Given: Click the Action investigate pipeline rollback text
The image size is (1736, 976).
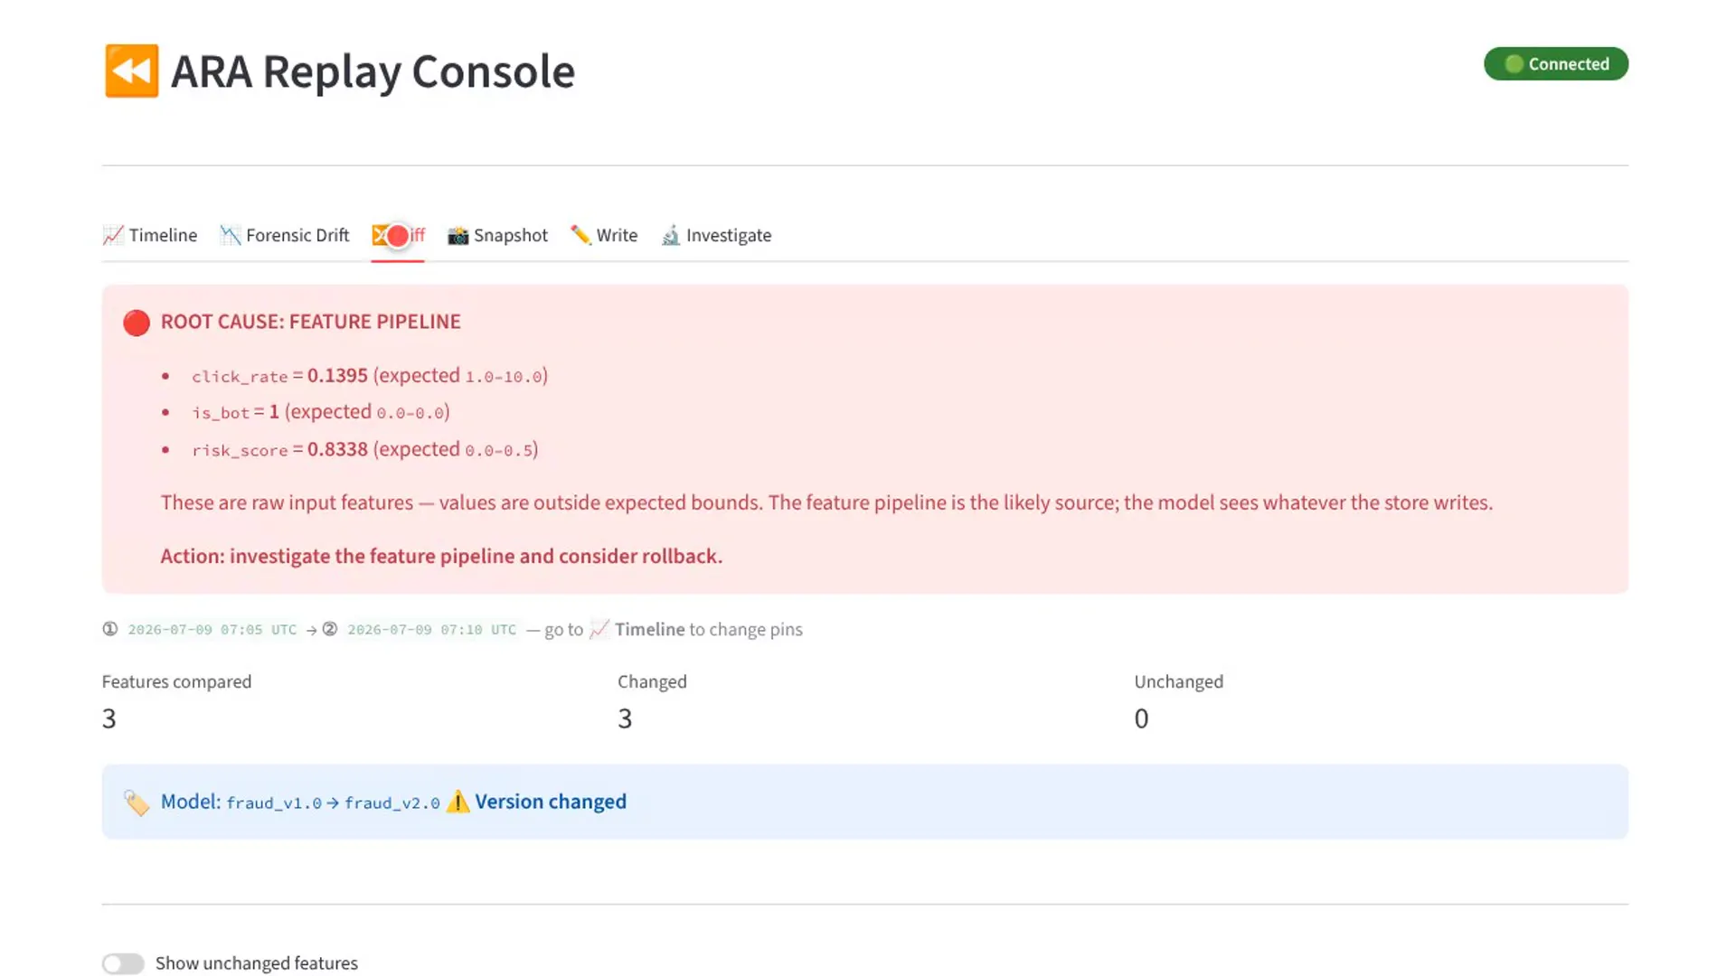Looking at the screenshot, I should [441, 556].
